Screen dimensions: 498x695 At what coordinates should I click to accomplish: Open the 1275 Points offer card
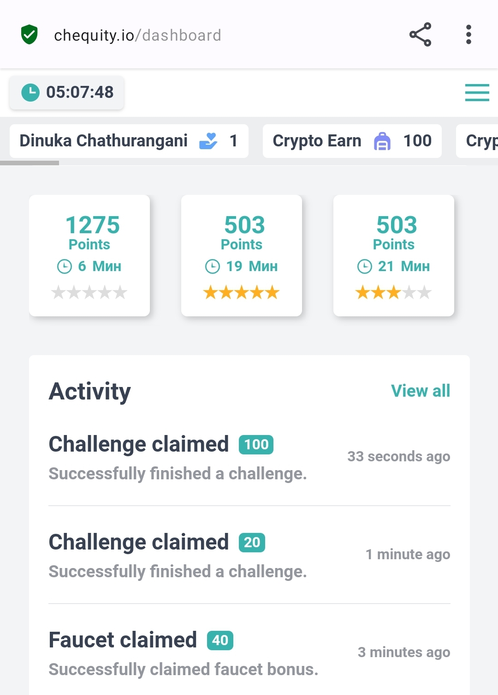click(x=89, y=255)
